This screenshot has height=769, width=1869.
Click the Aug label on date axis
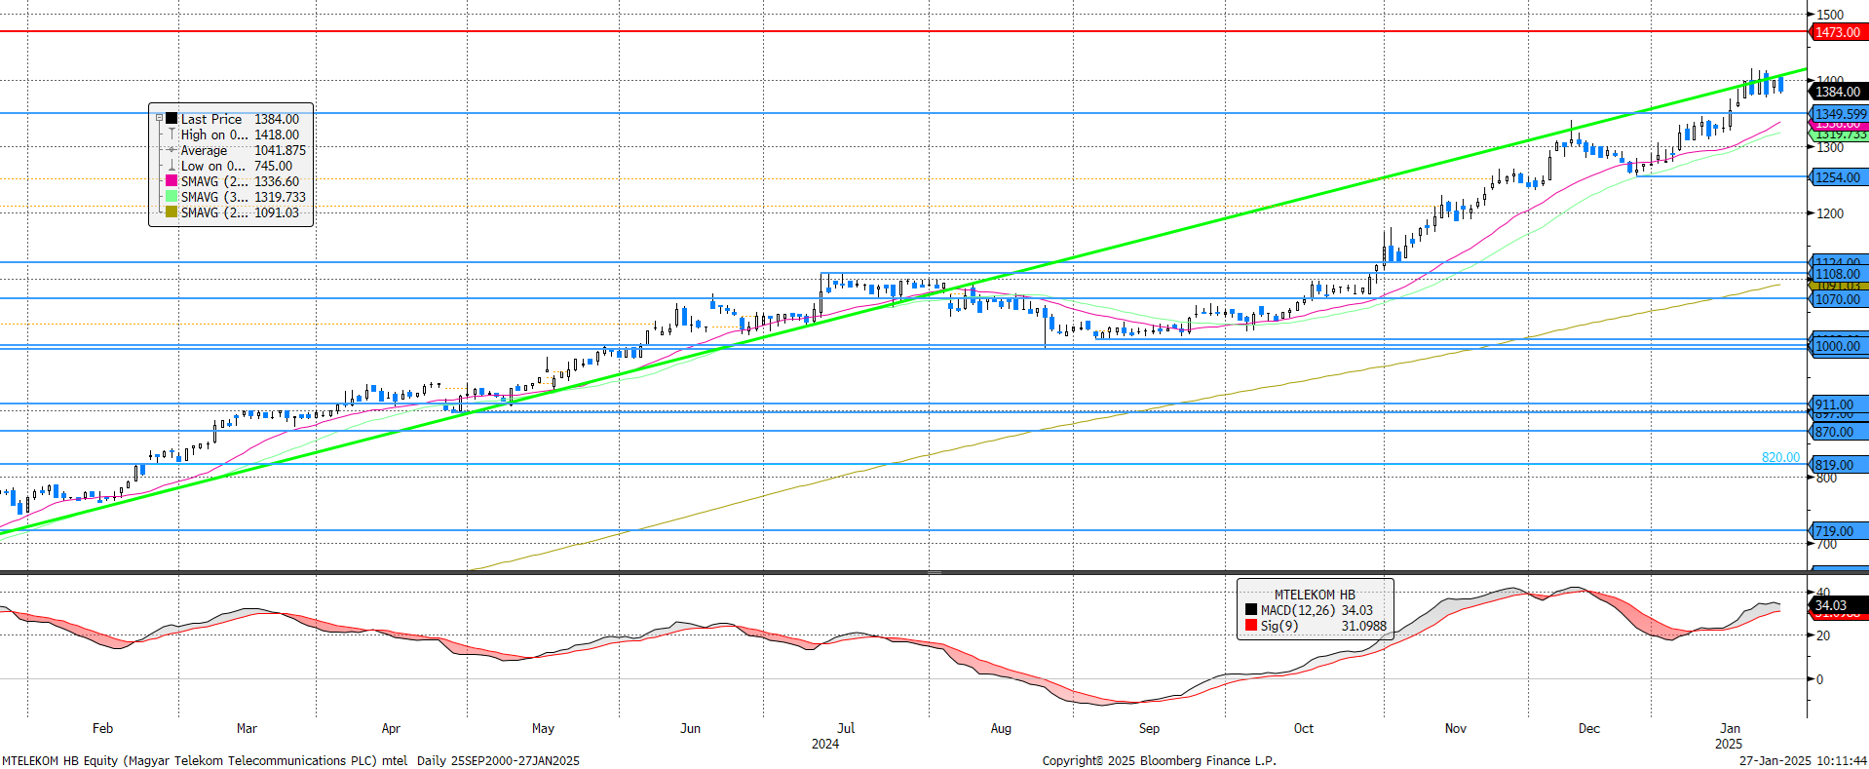[1001, 728]
